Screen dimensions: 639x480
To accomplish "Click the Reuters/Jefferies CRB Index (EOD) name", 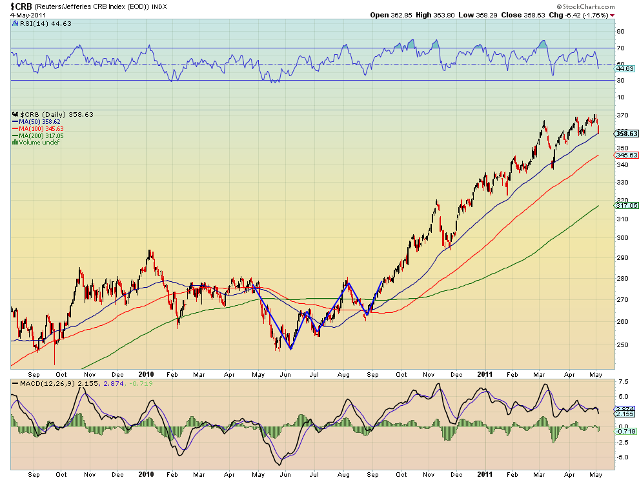I will pos(92,7).
